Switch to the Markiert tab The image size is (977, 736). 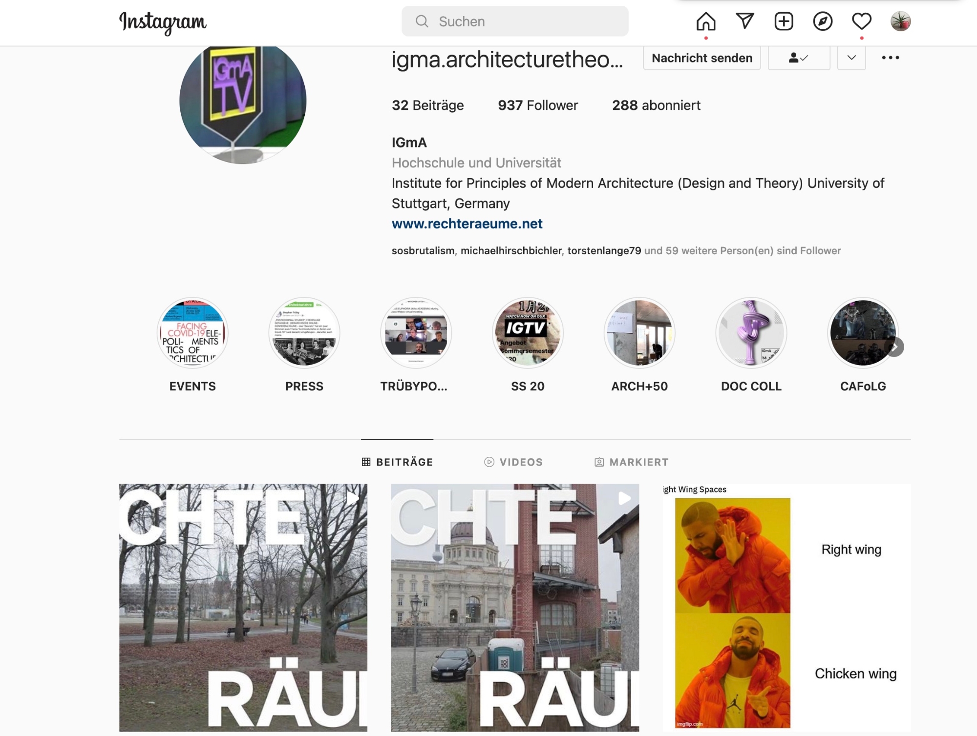tap(631, 462)
